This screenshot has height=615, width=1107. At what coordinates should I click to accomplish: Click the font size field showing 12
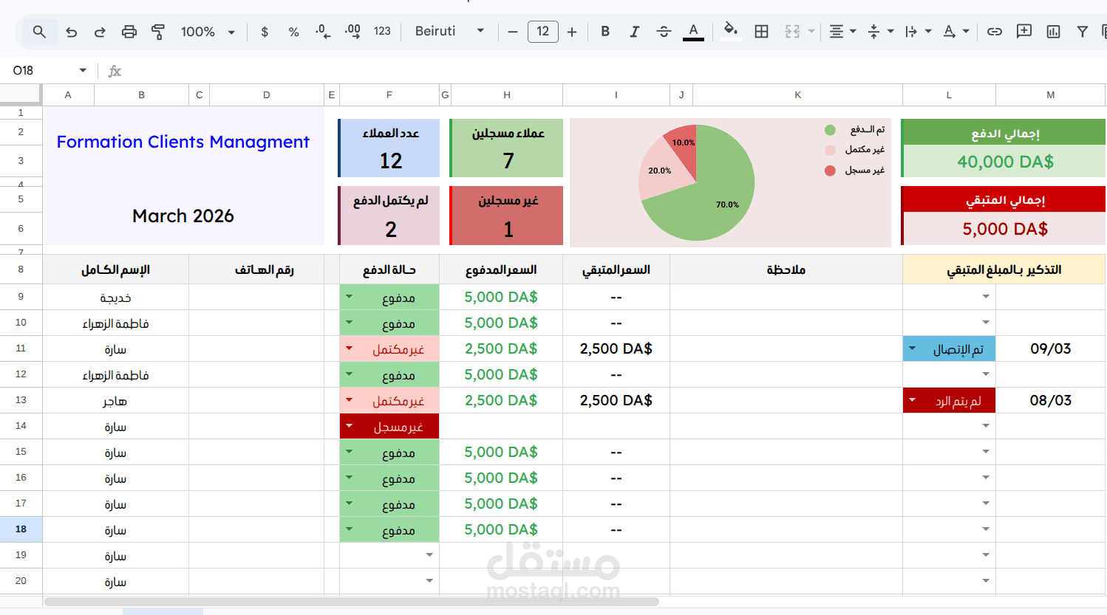(543, 32)
